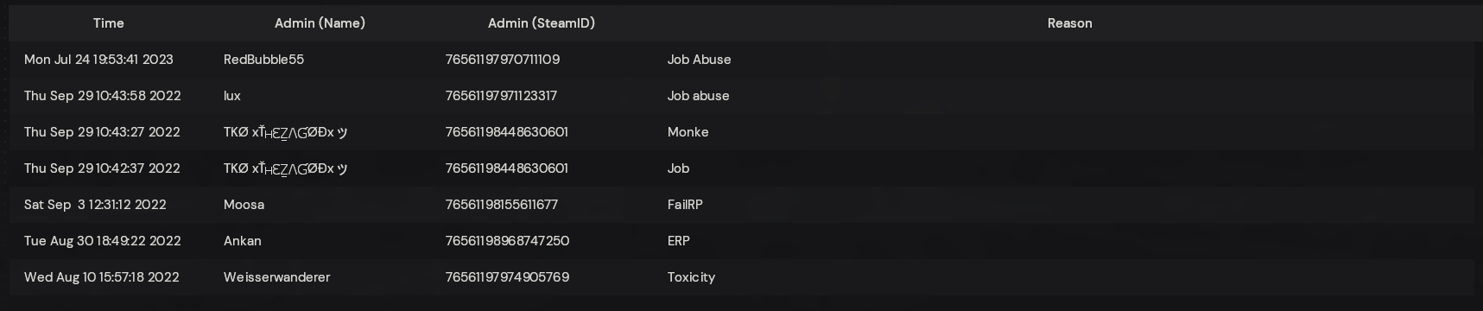The height and width of the screenshot is (311, 1483).
Task: Select the Admin (SteamID) column header
Action: (542, 23)
